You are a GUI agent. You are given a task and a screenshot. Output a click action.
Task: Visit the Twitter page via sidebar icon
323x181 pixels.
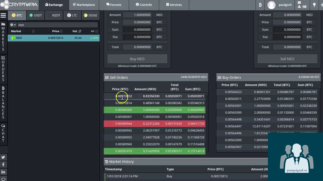pyautogui.click(x=3, y=157)
